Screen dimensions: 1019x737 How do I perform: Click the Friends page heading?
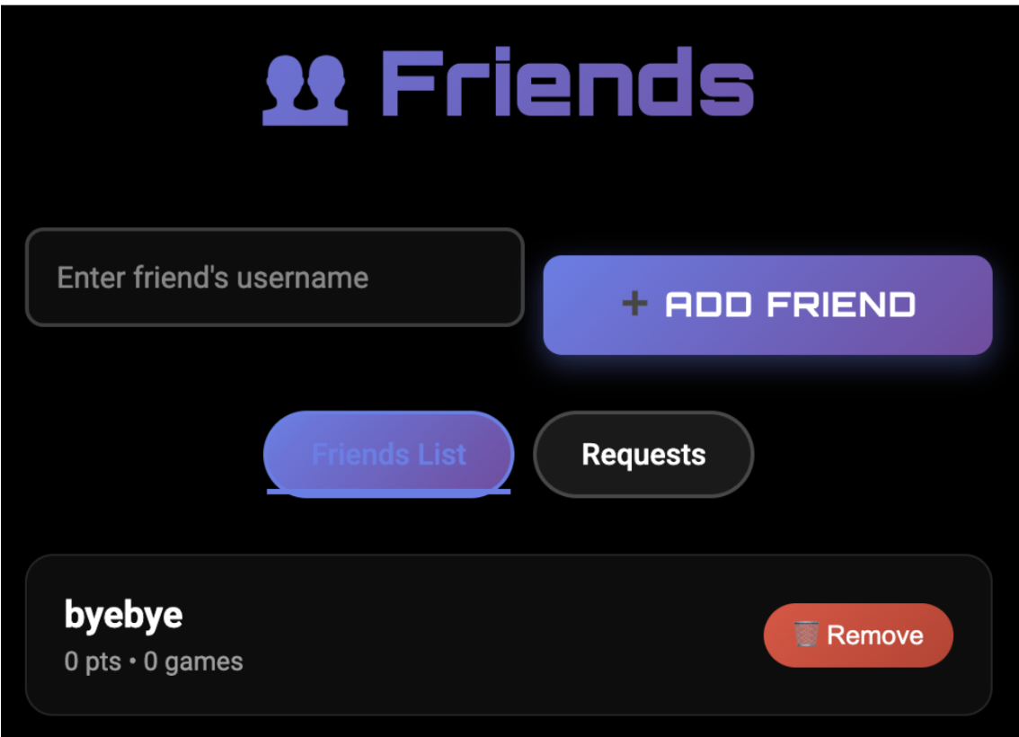[509, 84]
